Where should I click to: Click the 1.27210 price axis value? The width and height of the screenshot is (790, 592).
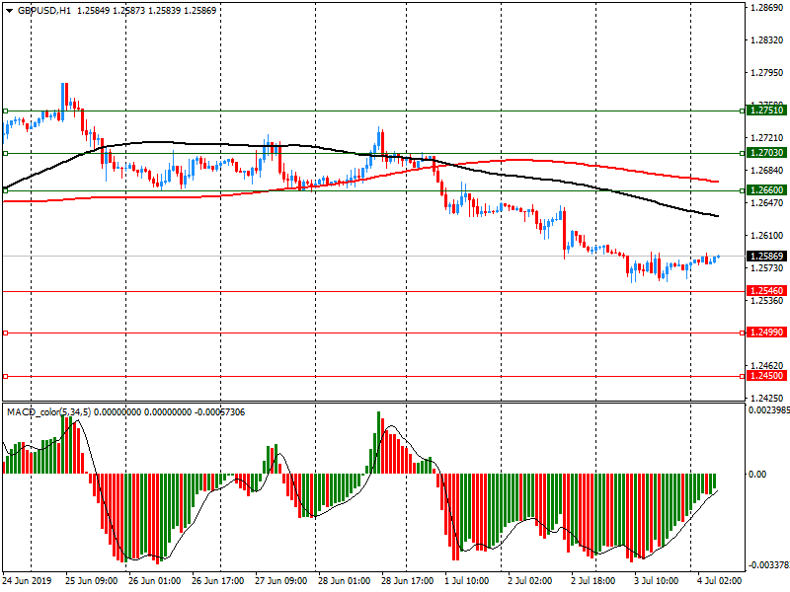767,138
